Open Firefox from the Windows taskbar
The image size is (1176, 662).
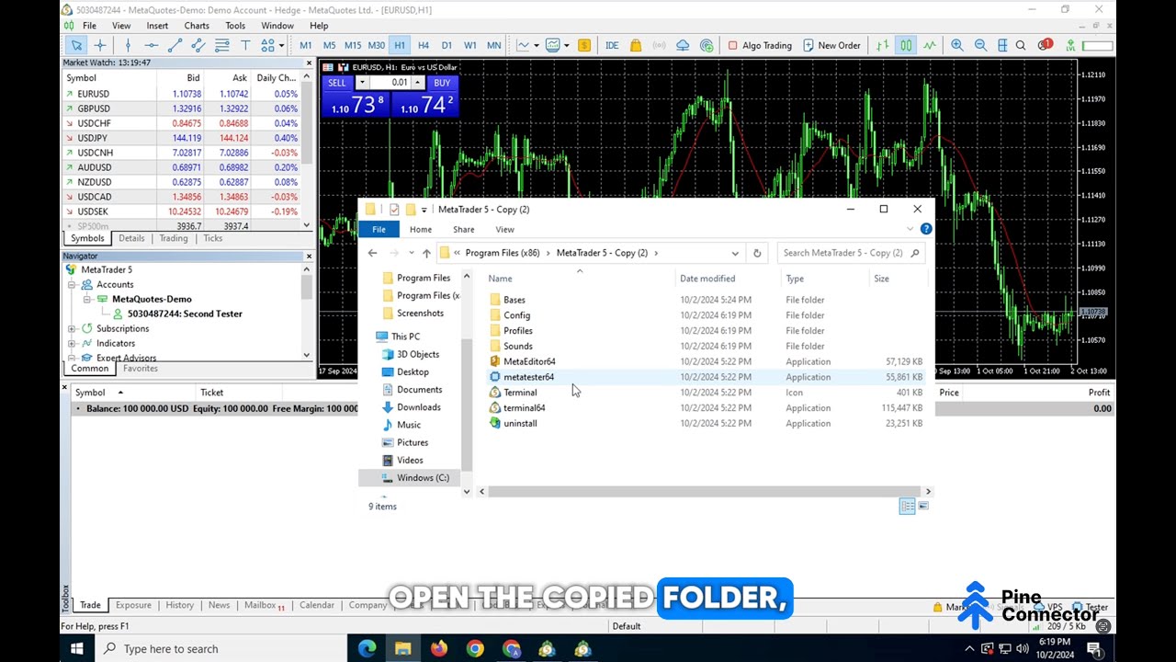[x=439, y=649]
